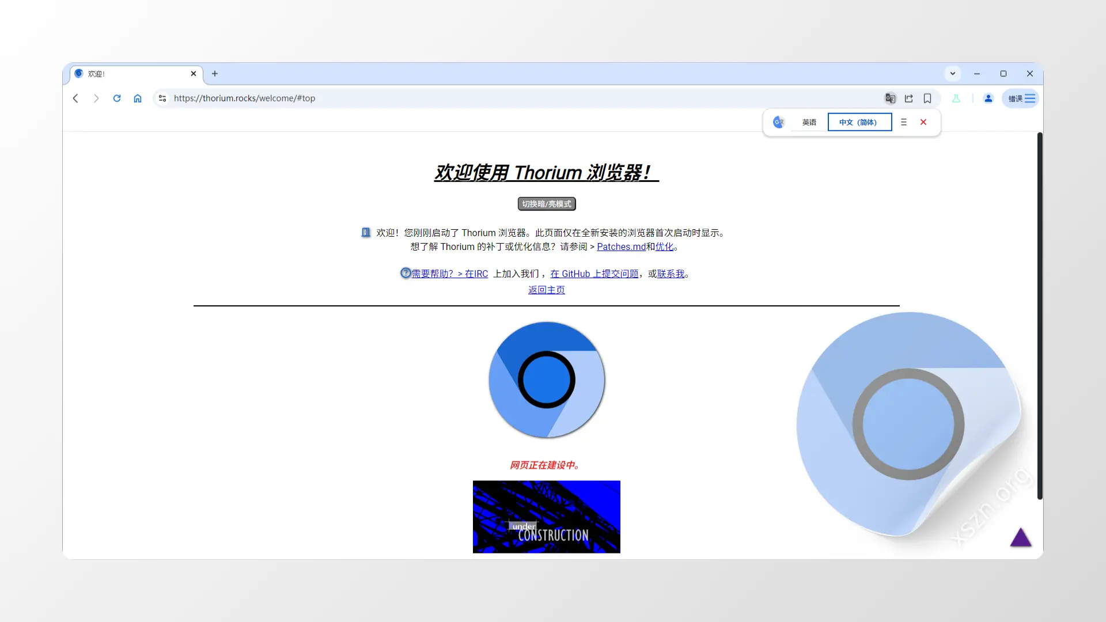Share this page using the share icon

(909, 98)
